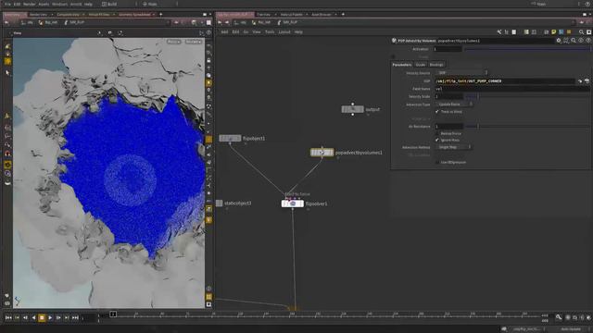Screen dimensions: 593x333
Task: Open parameter pane gear menu
Action: [559, 41]
